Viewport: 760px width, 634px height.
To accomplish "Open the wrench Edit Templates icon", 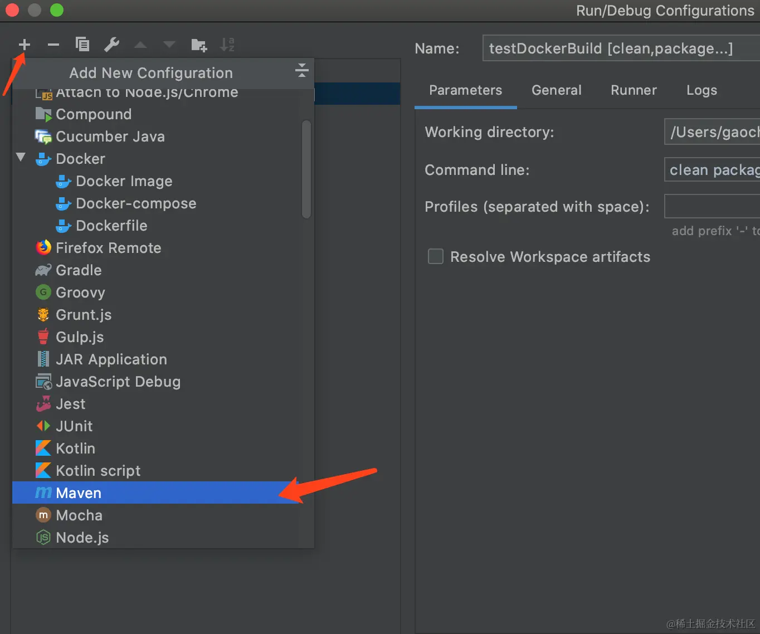I will pyautogui.click(x=112, y=45).
